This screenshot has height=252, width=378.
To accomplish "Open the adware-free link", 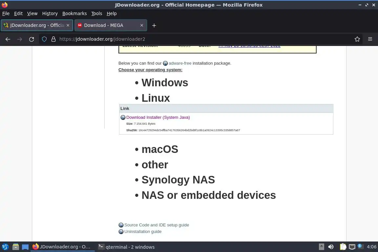I will pos(180,63).
